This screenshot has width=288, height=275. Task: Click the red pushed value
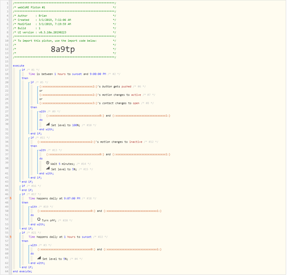[x=126, y=86]
